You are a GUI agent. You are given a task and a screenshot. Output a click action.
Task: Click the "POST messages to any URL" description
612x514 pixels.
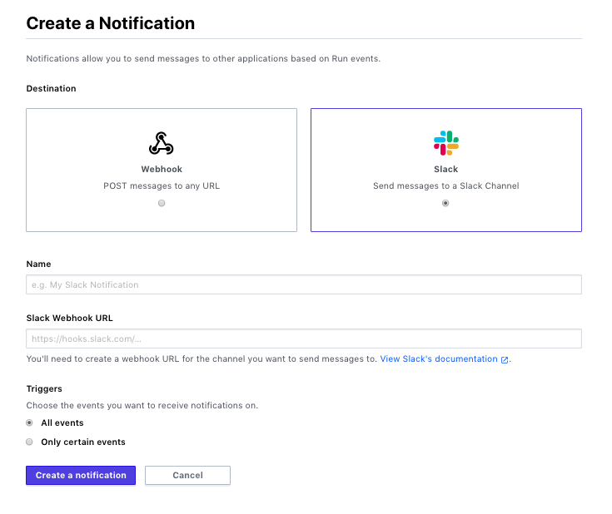click(162, 185)
